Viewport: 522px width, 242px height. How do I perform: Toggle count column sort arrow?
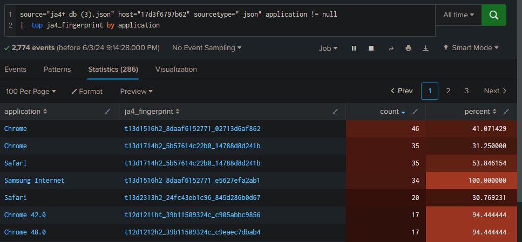tap(403, 113)
